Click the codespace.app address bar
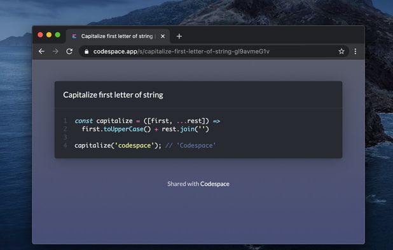393x250 pixels. point(213,51)
